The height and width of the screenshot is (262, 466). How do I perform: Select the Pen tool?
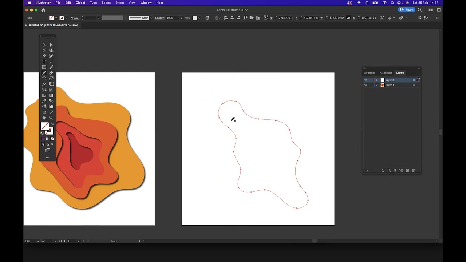pyautogui.click(x=44, y=56)
